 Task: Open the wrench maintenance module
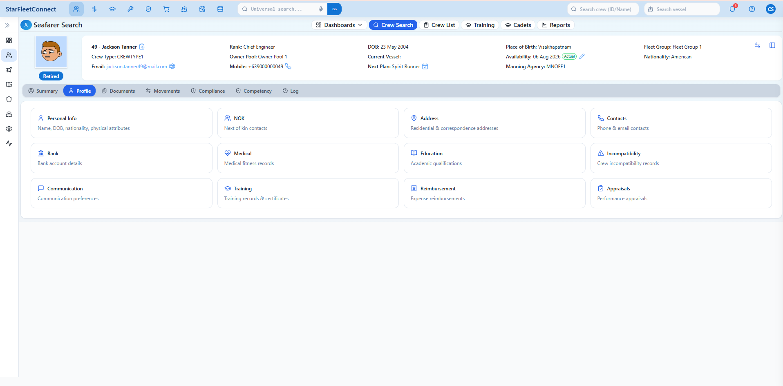click(130, 9)
